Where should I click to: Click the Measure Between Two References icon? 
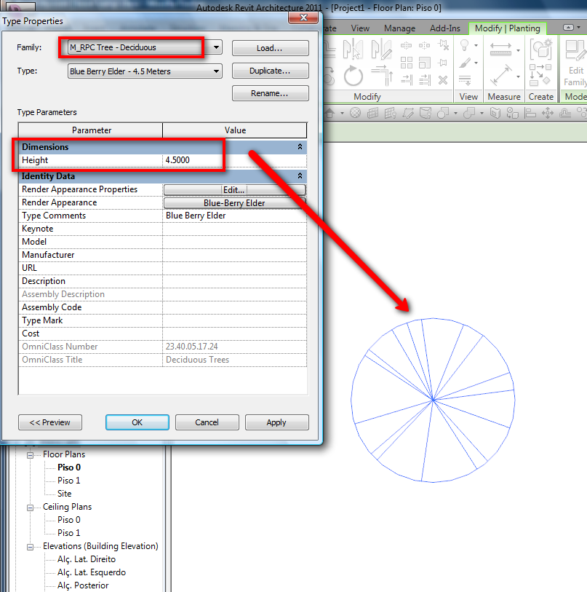tap(501, 75)
